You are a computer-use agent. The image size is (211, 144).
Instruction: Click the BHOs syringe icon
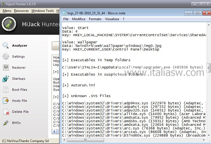pos(6,123)
